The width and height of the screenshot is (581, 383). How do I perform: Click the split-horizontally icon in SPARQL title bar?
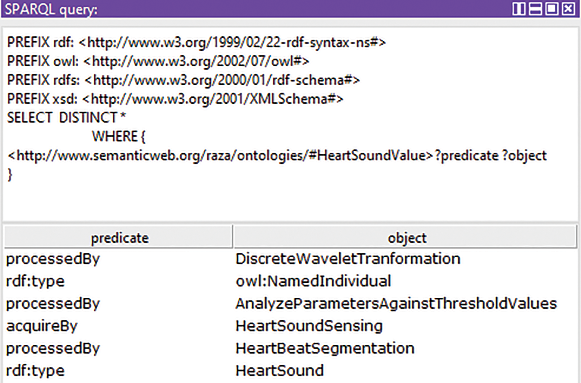coord(535,9)
